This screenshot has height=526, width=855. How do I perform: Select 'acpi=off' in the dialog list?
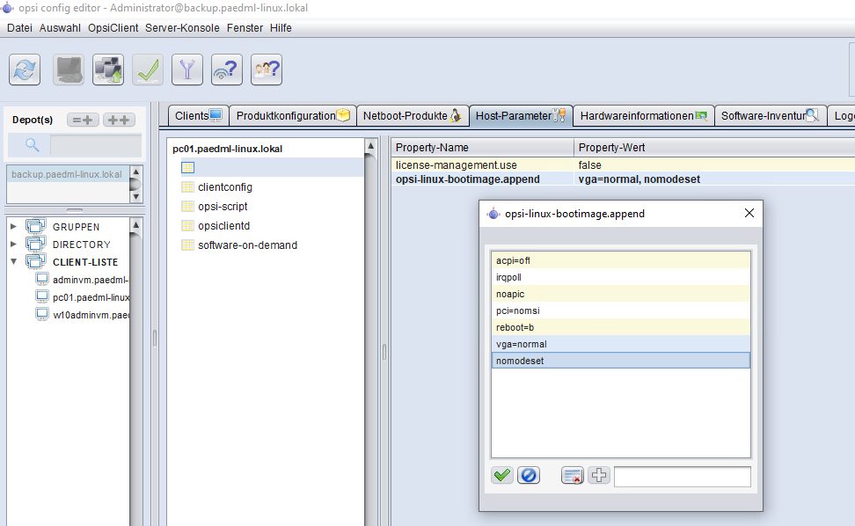tap(620, 260)
